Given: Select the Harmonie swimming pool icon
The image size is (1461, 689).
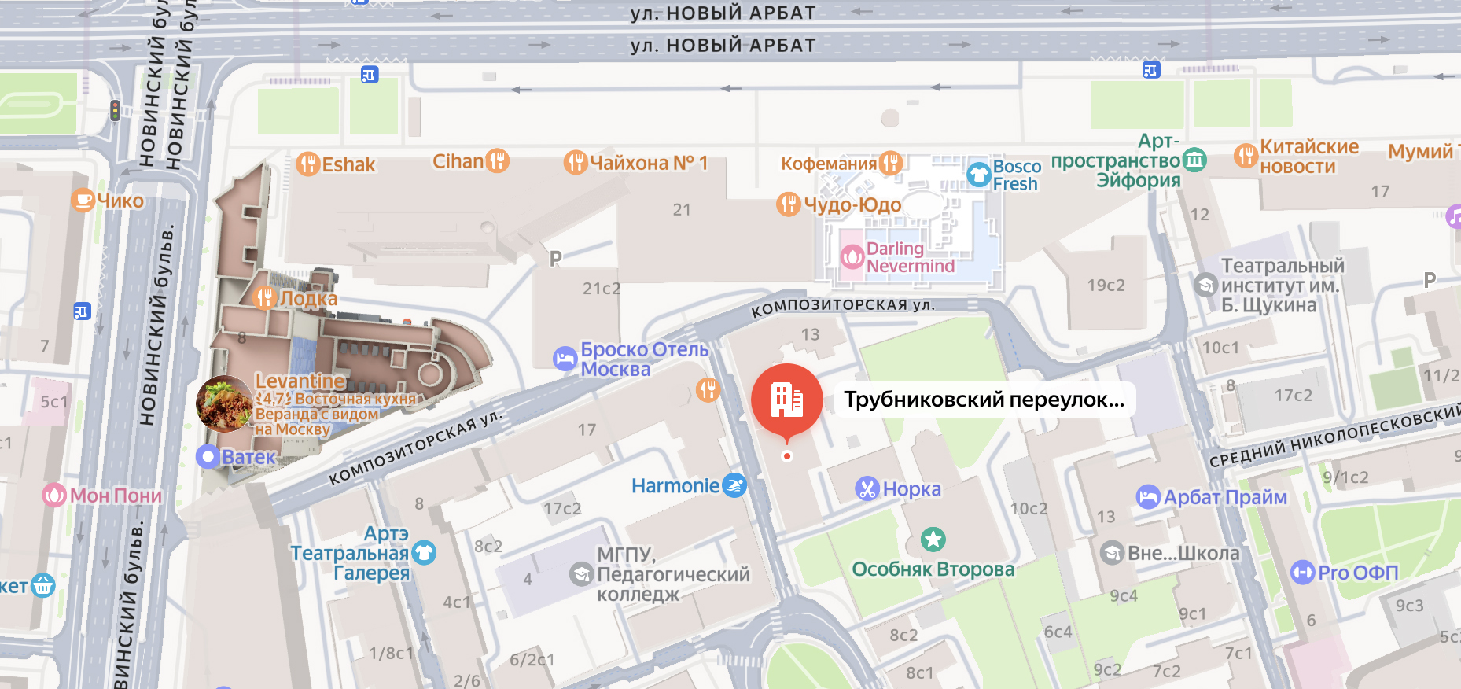Looking at the screenshot, I should (734, 485).
